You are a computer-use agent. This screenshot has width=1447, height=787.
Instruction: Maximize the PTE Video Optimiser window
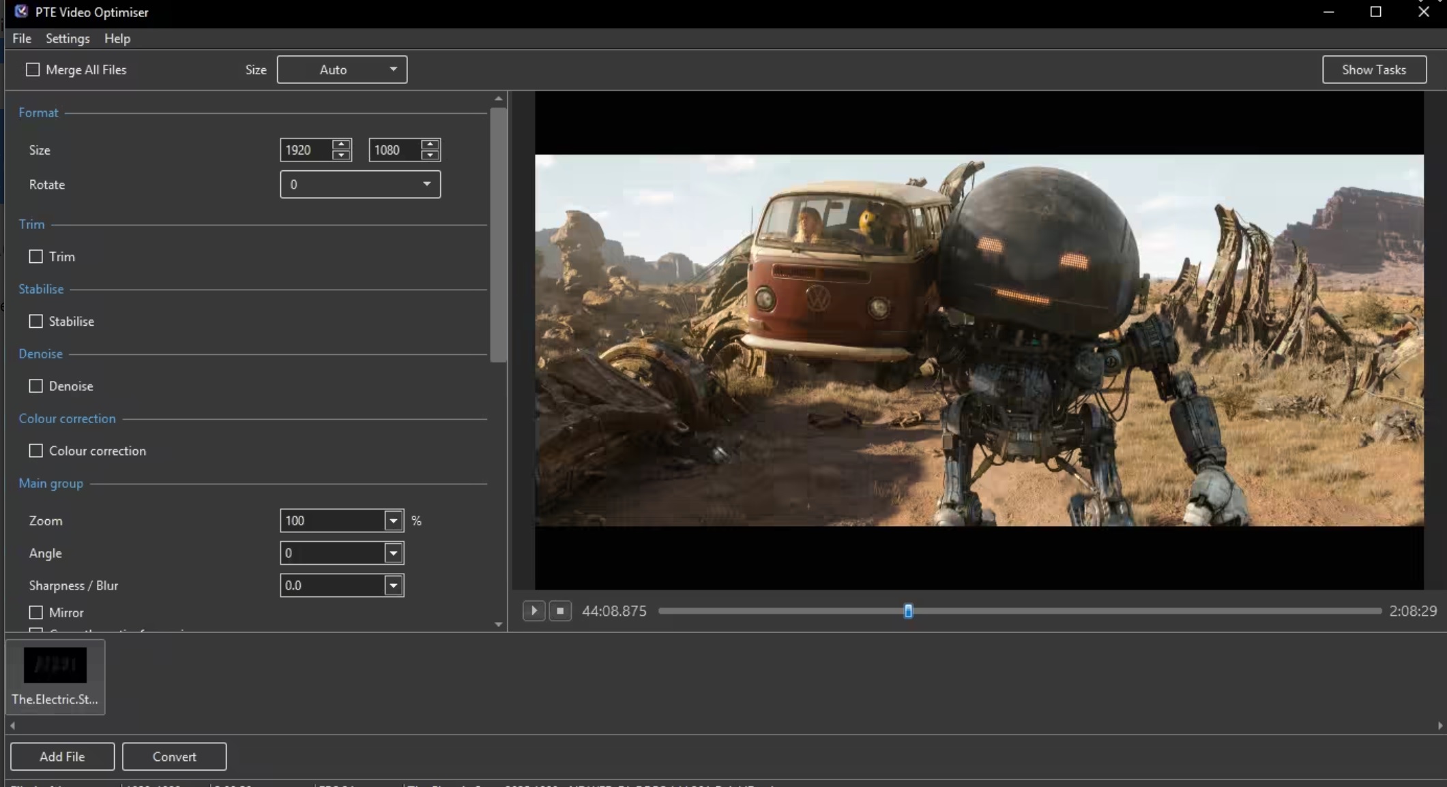click(x=1375, y=12)
